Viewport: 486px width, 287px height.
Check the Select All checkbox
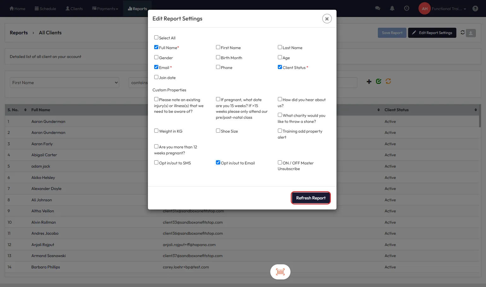pos(156,37)
